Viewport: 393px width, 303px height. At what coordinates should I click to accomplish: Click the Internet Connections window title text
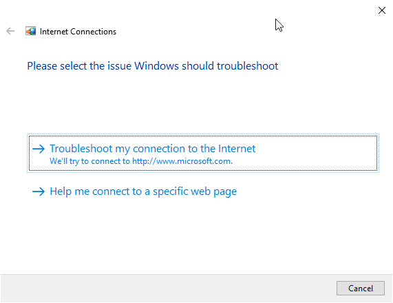click(78, 32)
